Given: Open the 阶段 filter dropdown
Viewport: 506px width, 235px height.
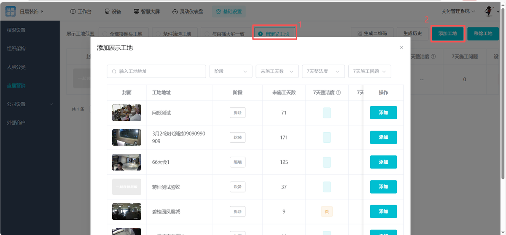Looking at the screenshot, I should [x=231, y=72].
